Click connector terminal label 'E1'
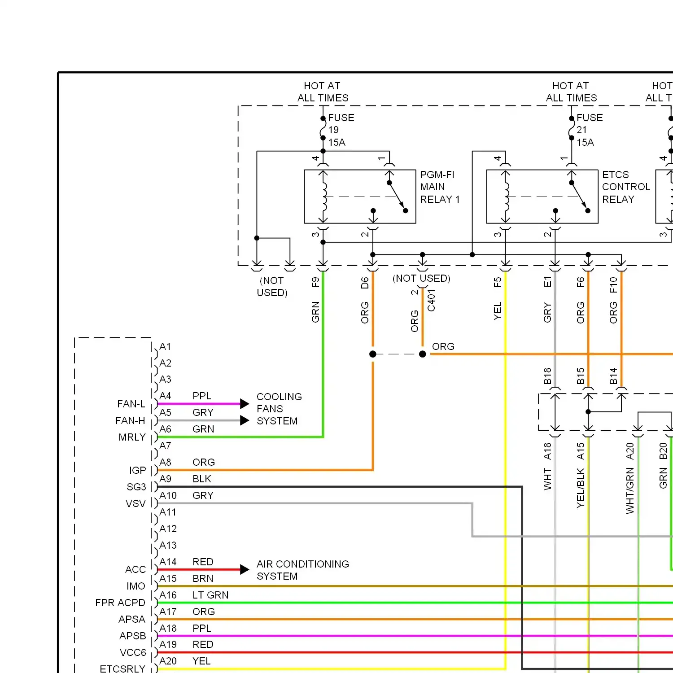Screen dimensions: 673x673 [x=547, y=282]
